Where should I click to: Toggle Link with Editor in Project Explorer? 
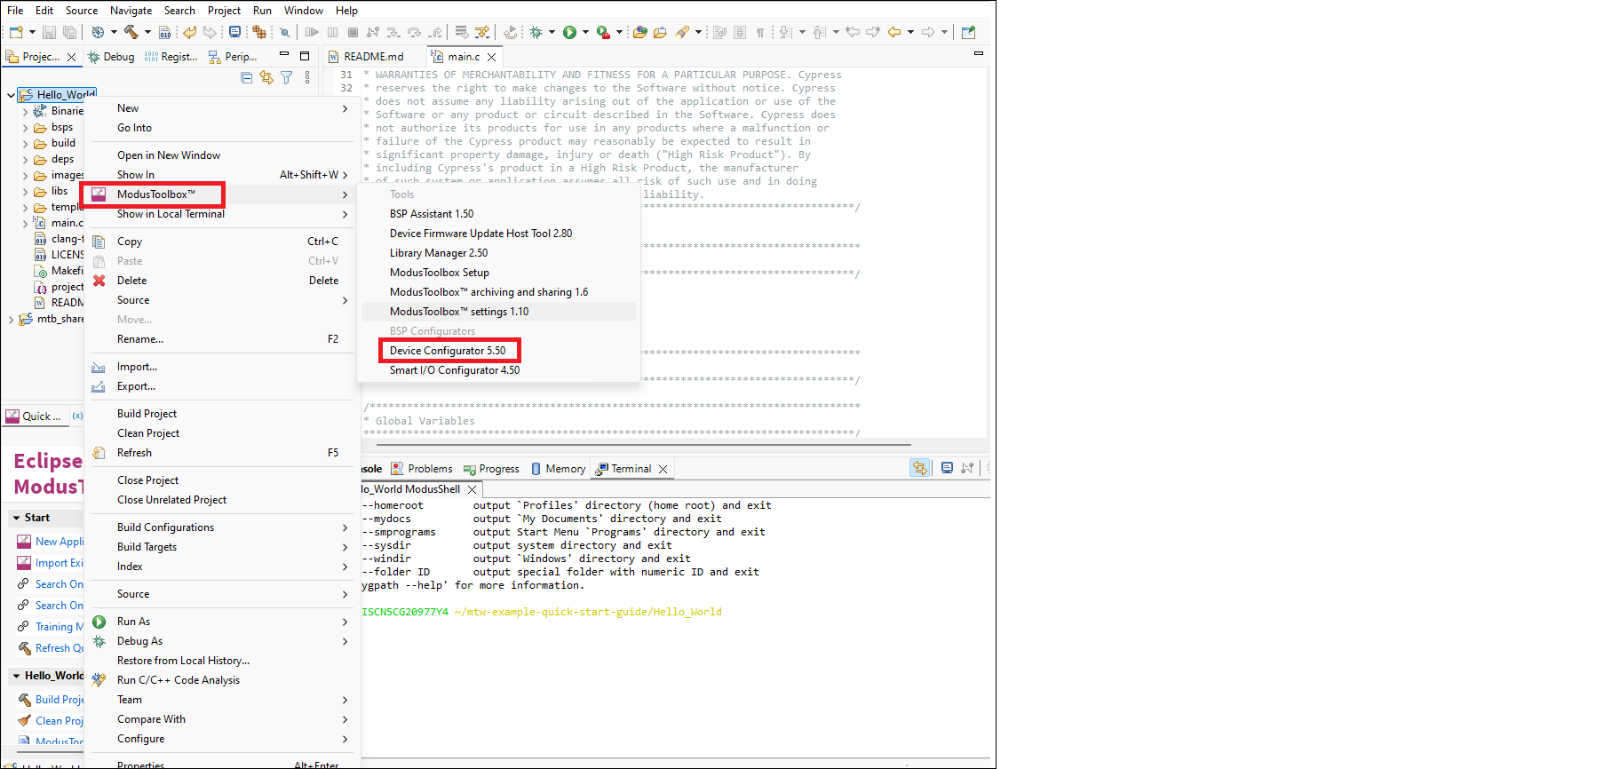click(x=266, y=78)
